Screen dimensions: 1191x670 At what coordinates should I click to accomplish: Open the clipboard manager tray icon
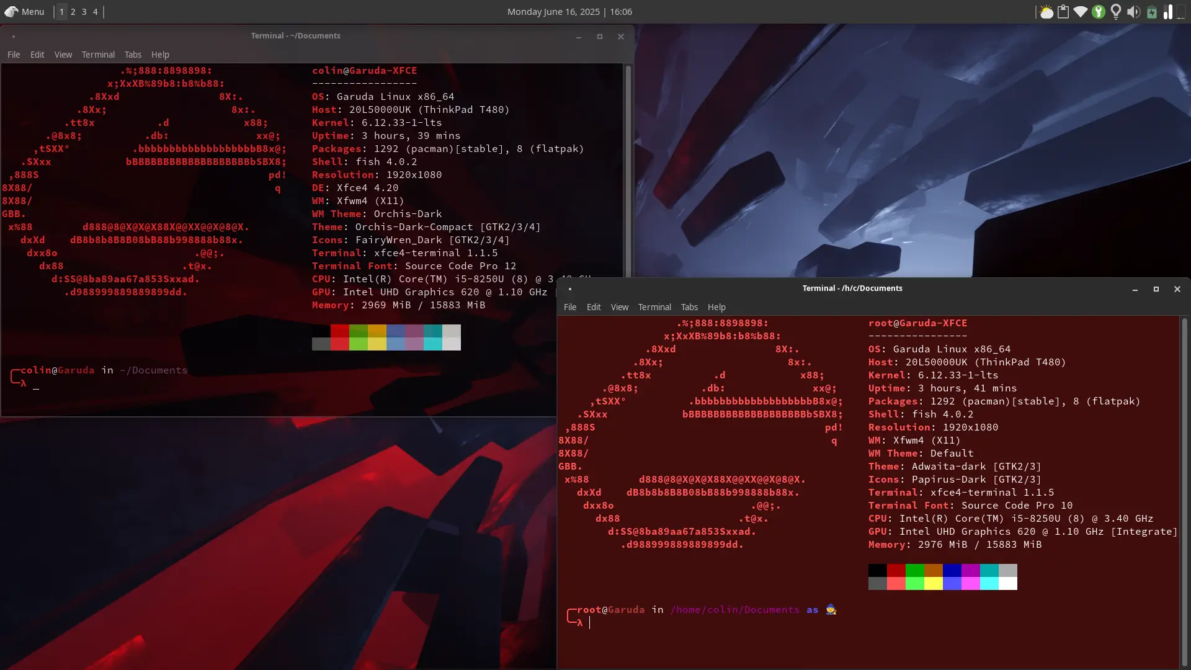coord(1063,12)
